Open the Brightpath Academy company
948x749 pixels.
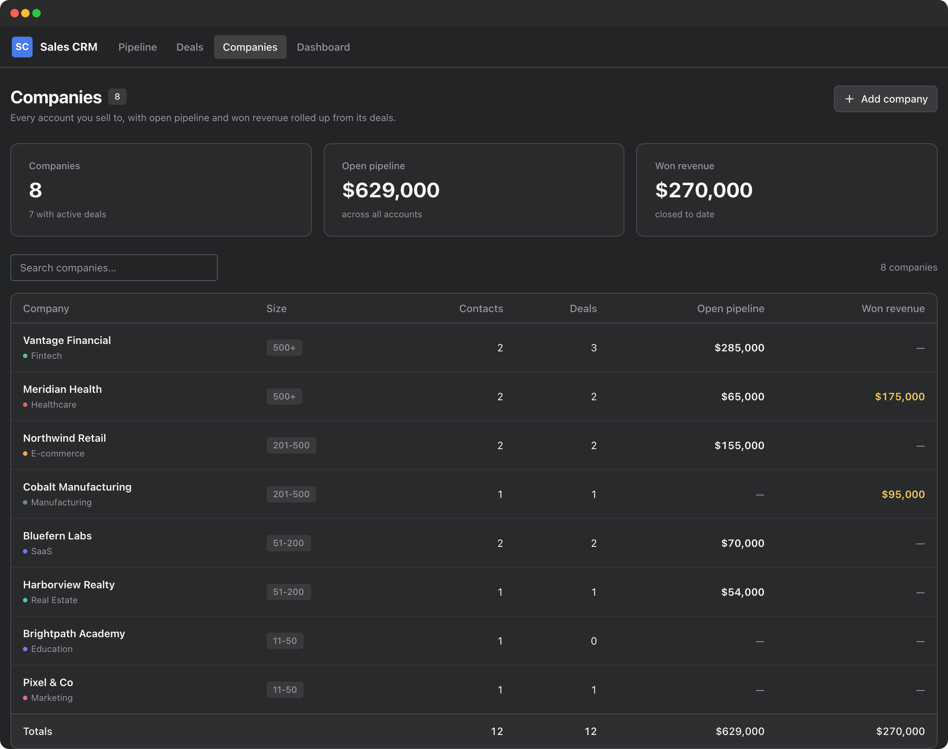(74, 633)
